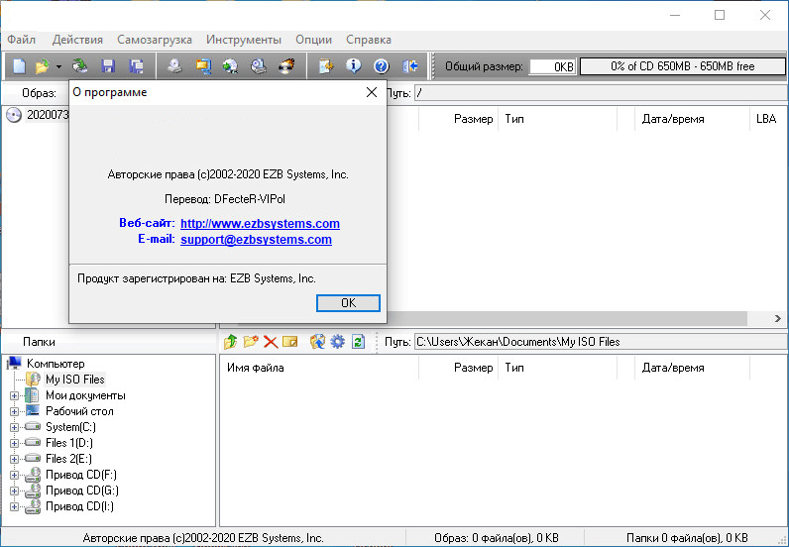Click the Help question mark icon
The width and height of the screenshot is (789, 547).
(x=381, y=66)
